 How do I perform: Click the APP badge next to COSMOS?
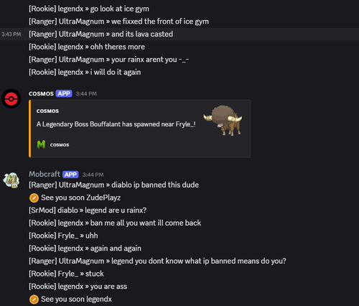coord(64,93)
